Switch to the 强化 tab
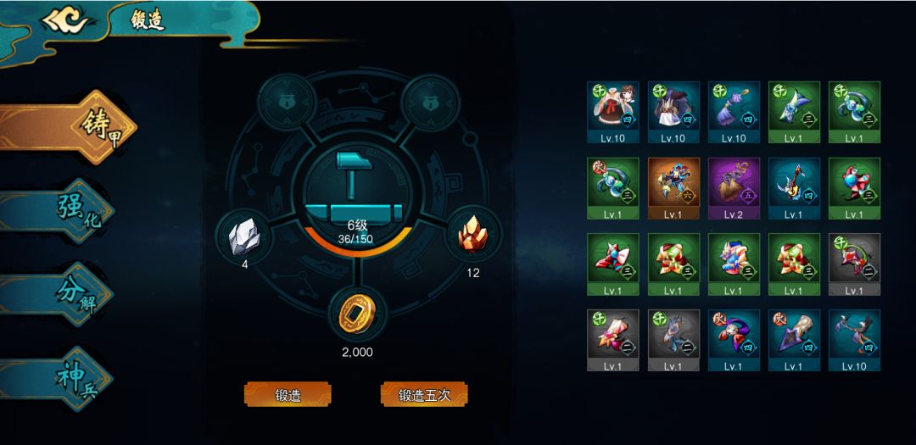916x445 pixels. pos(58,211)
